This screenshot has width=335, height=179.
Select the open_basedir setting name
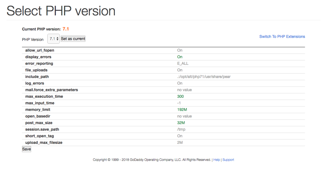38,116
